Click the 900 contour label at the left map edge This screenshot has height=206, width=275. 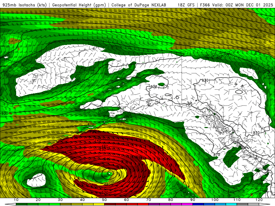(x=5, y=113)
